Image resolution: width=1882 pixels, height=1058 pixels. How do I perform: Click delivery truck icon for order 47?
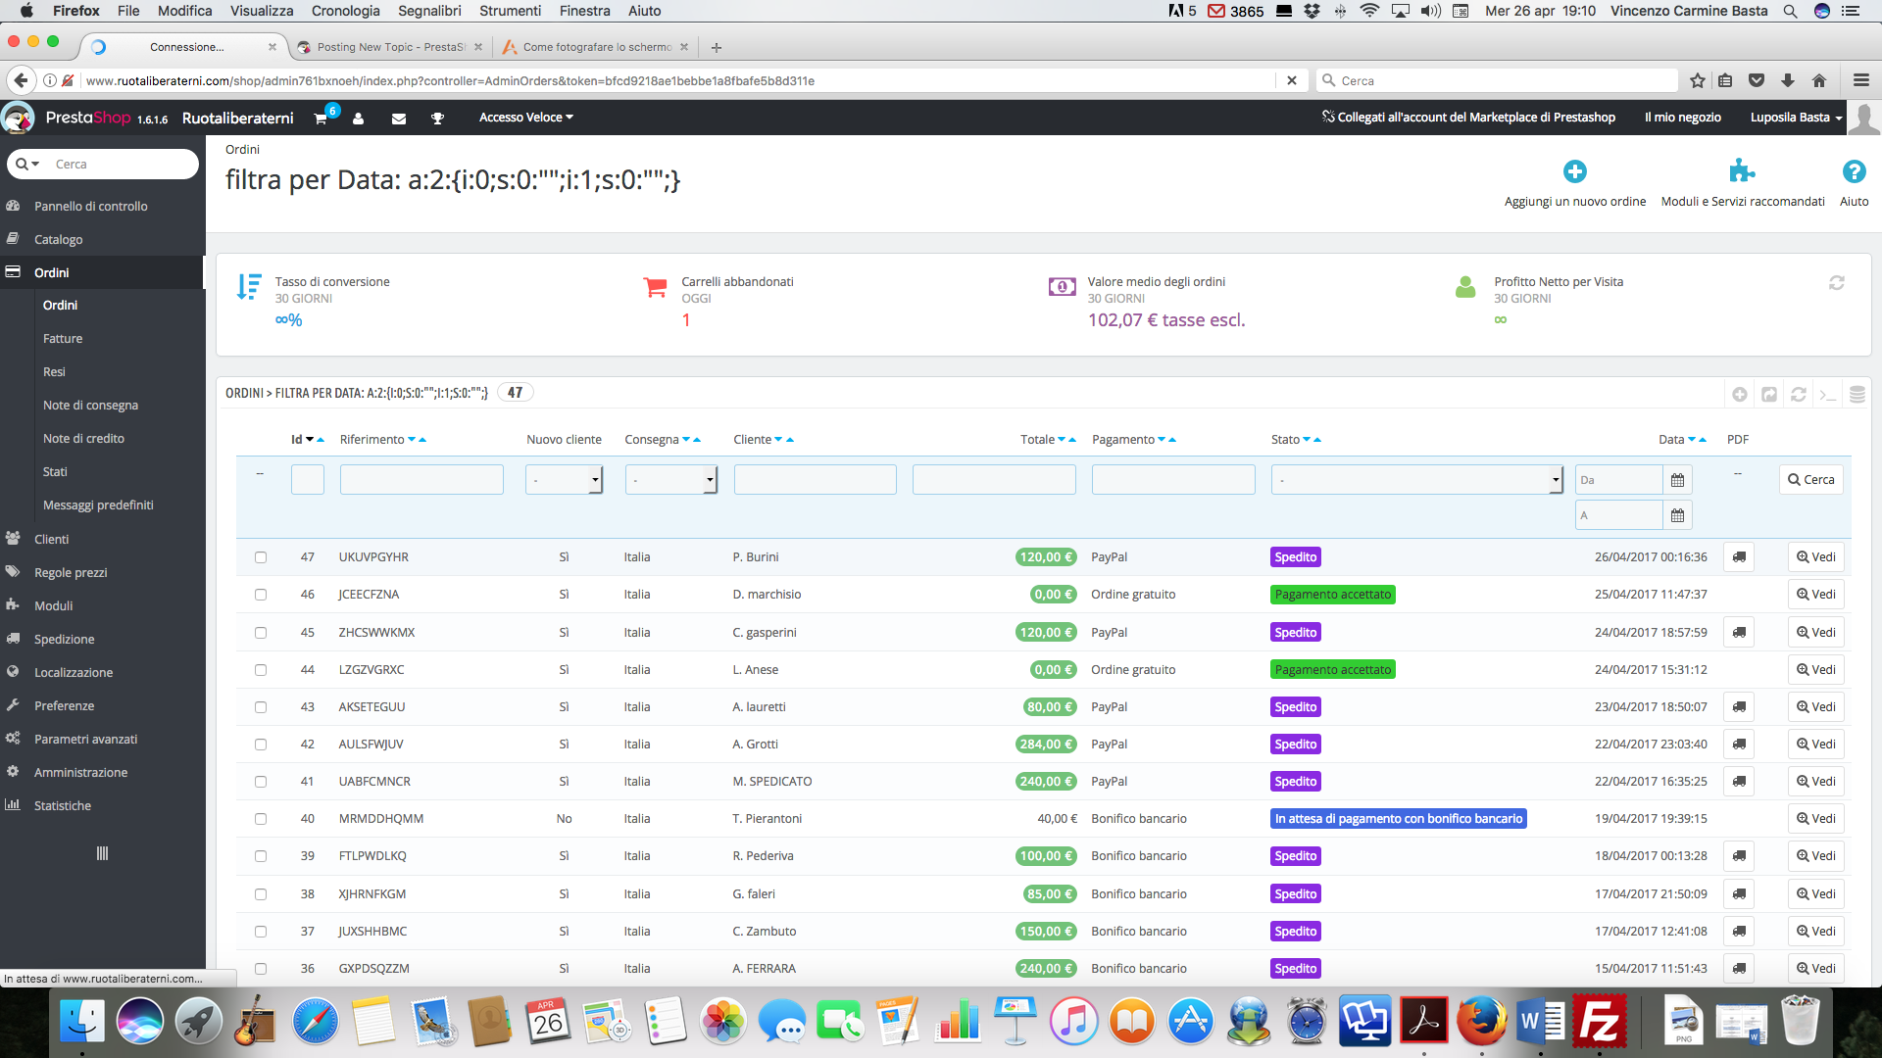point(1739,557)
